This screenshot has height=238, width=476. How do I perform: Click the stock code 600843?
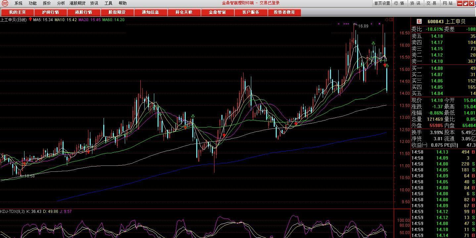tap(435, 22)
